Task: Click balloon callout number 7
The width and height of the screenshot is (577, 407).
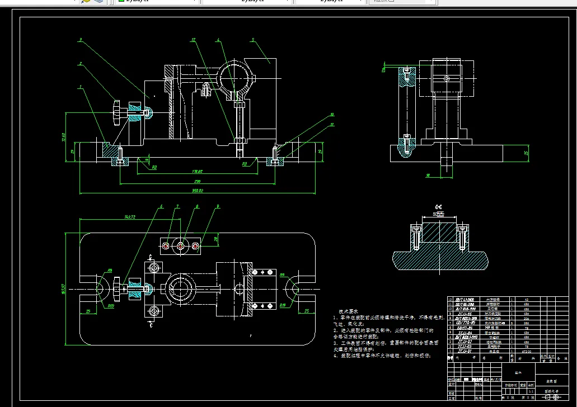Action: 177,207
